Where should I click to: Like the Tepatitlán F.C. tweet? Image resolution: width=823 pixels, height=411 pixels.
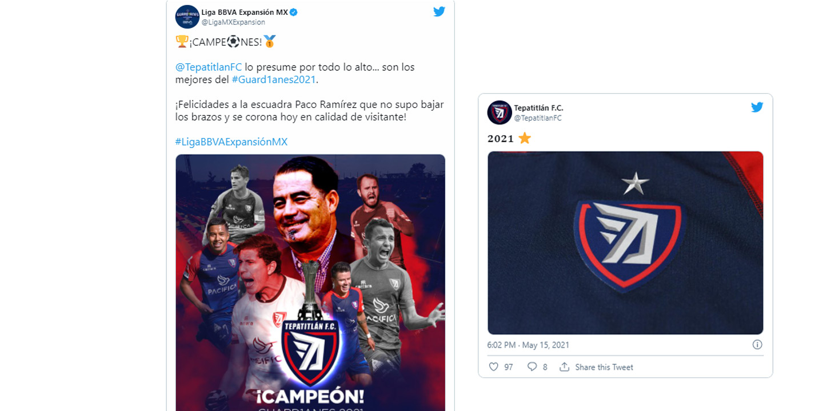tap(494, 367)
